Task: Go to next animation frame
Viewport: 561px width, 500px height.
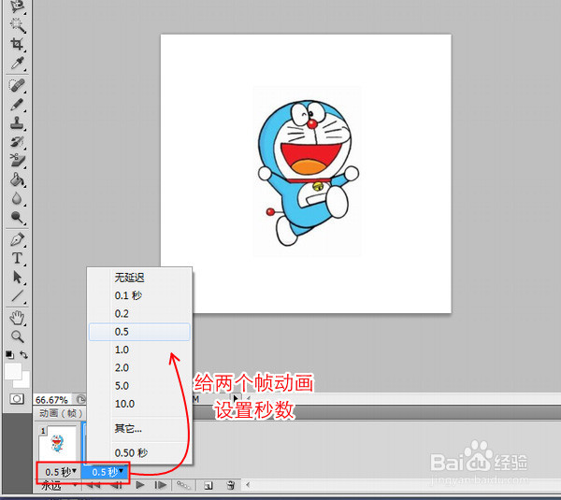Action: (161, 485)
